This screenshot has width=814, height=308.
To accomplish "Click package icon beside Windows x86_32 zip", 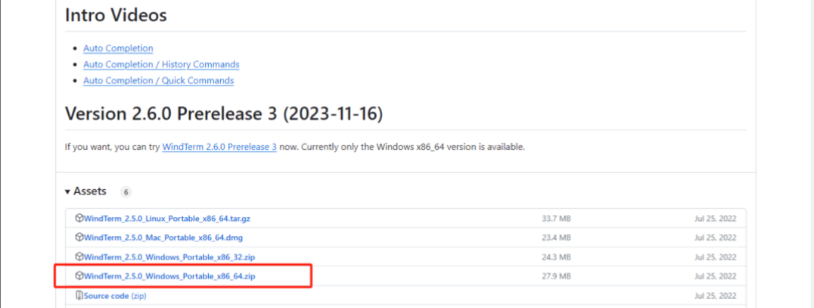I will [x=79, y=257].
